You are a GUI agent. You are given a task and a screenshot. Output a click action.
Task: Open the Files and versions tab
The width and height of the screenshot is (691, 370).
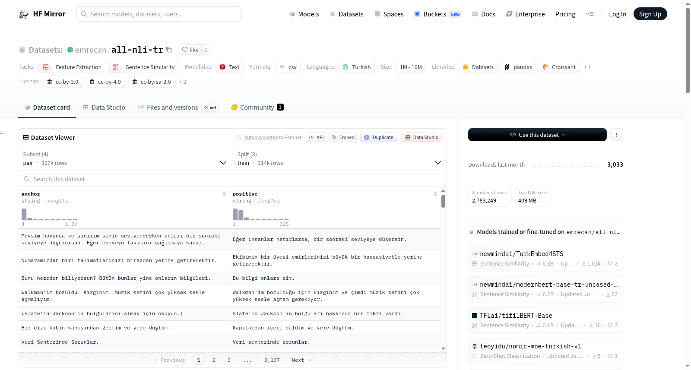(178, 108)
